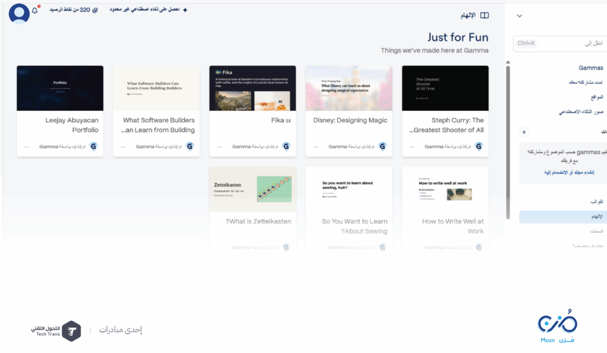Open the sewing presentation thumbnail
The height and width of the screenshot is (353, 607).
coord(349,190)
